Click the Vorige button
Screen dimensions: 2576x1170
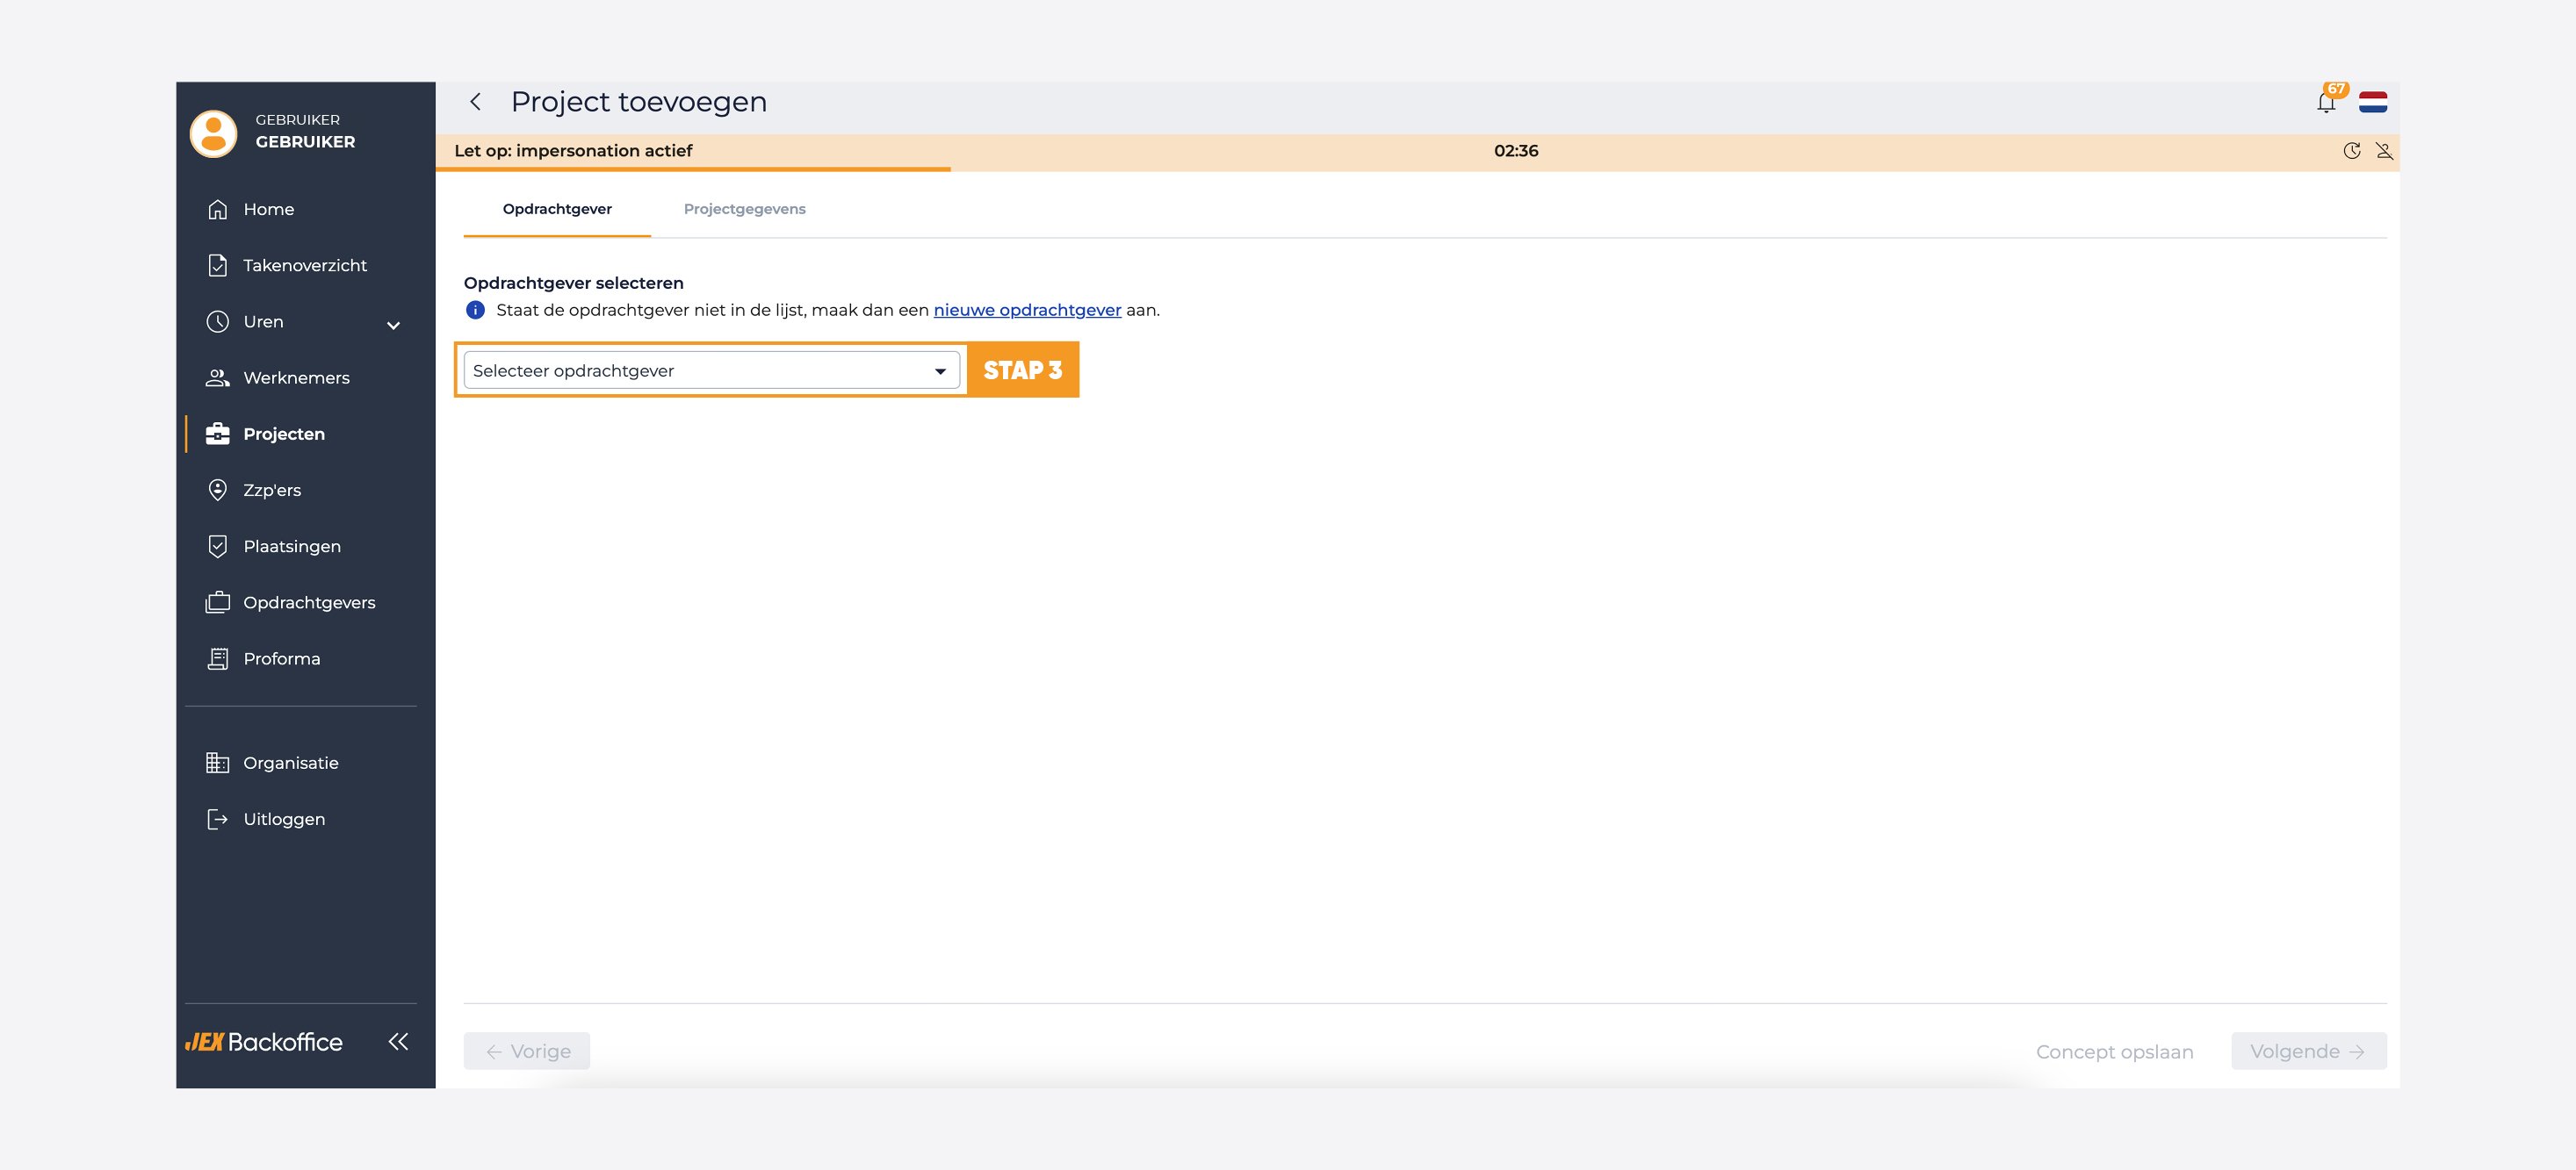tap(527, 1052)
